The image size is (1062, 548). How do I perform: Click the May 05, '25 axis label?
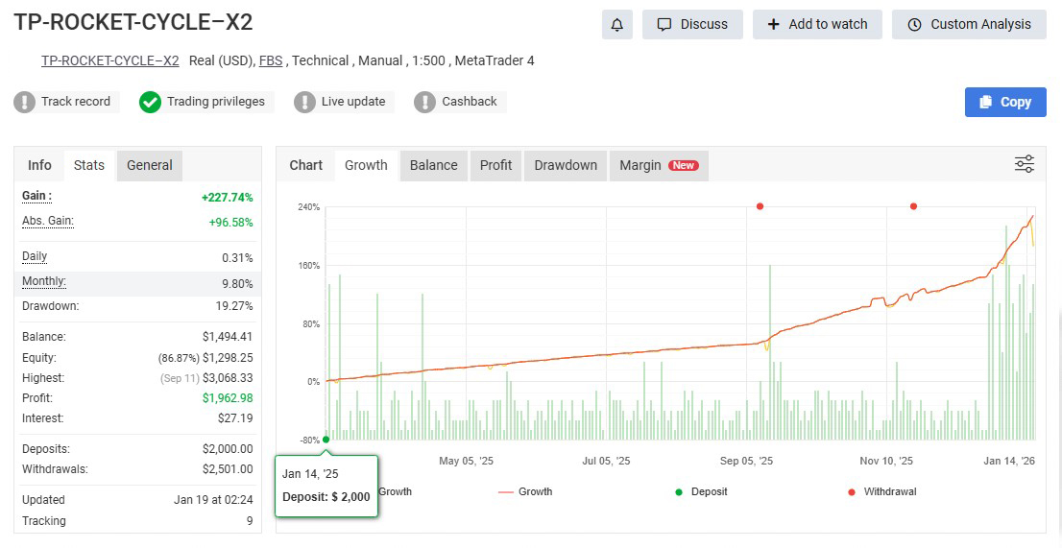(466, 461)
